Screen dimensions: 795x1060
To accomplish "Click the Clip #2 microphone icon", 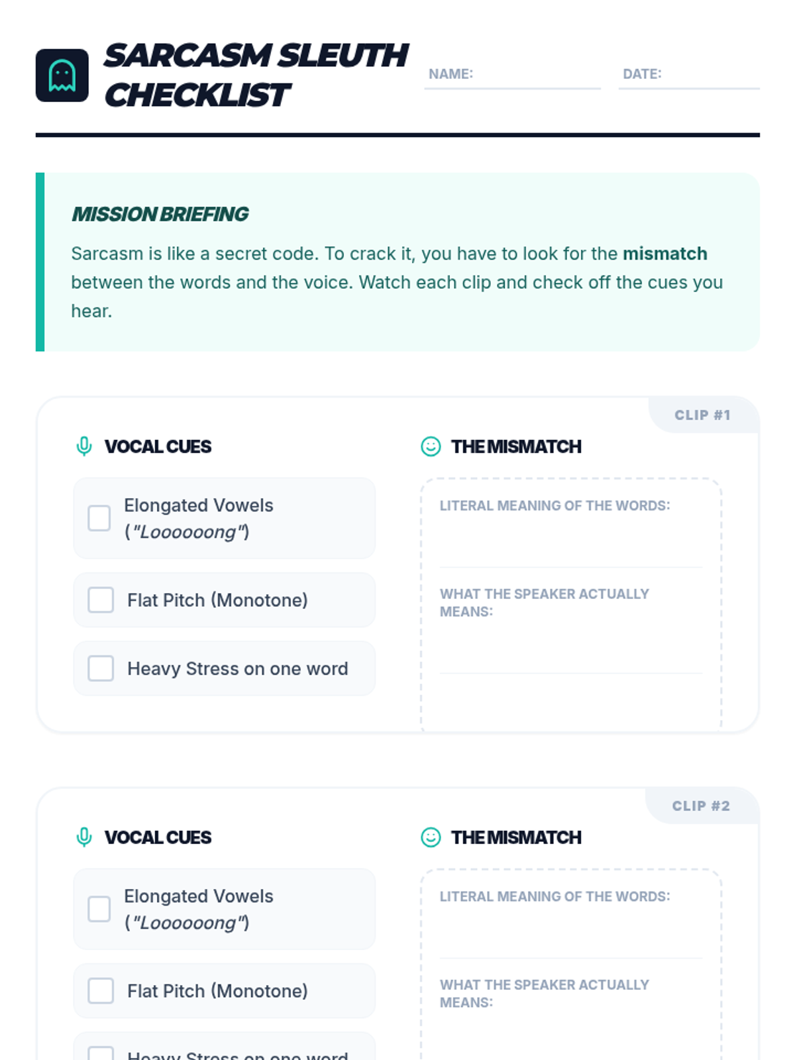I will (x=84, y=837).
